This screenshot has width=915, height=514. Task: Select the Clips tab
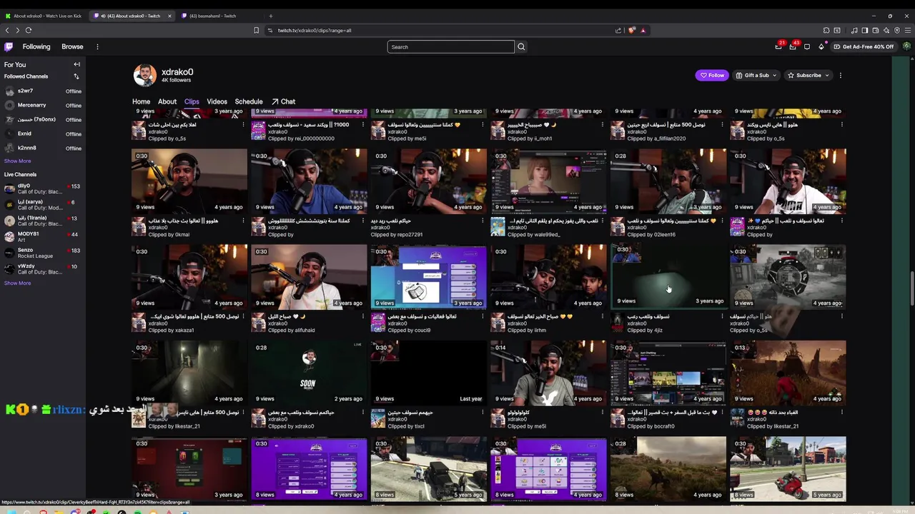(x=192, y=101)
